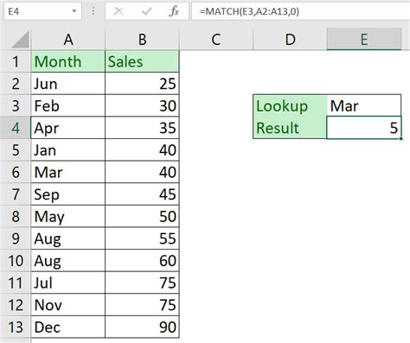Select column D header
This screenshot has height=343, width=410.
(290, 39)
